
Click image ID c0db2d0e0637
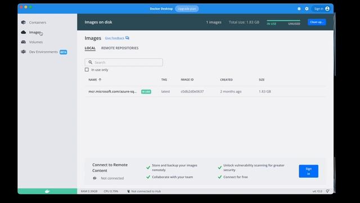192,91
